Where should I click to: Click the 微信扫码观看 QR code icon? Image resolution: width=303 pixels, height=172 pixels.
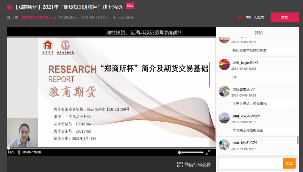[180, 164]
